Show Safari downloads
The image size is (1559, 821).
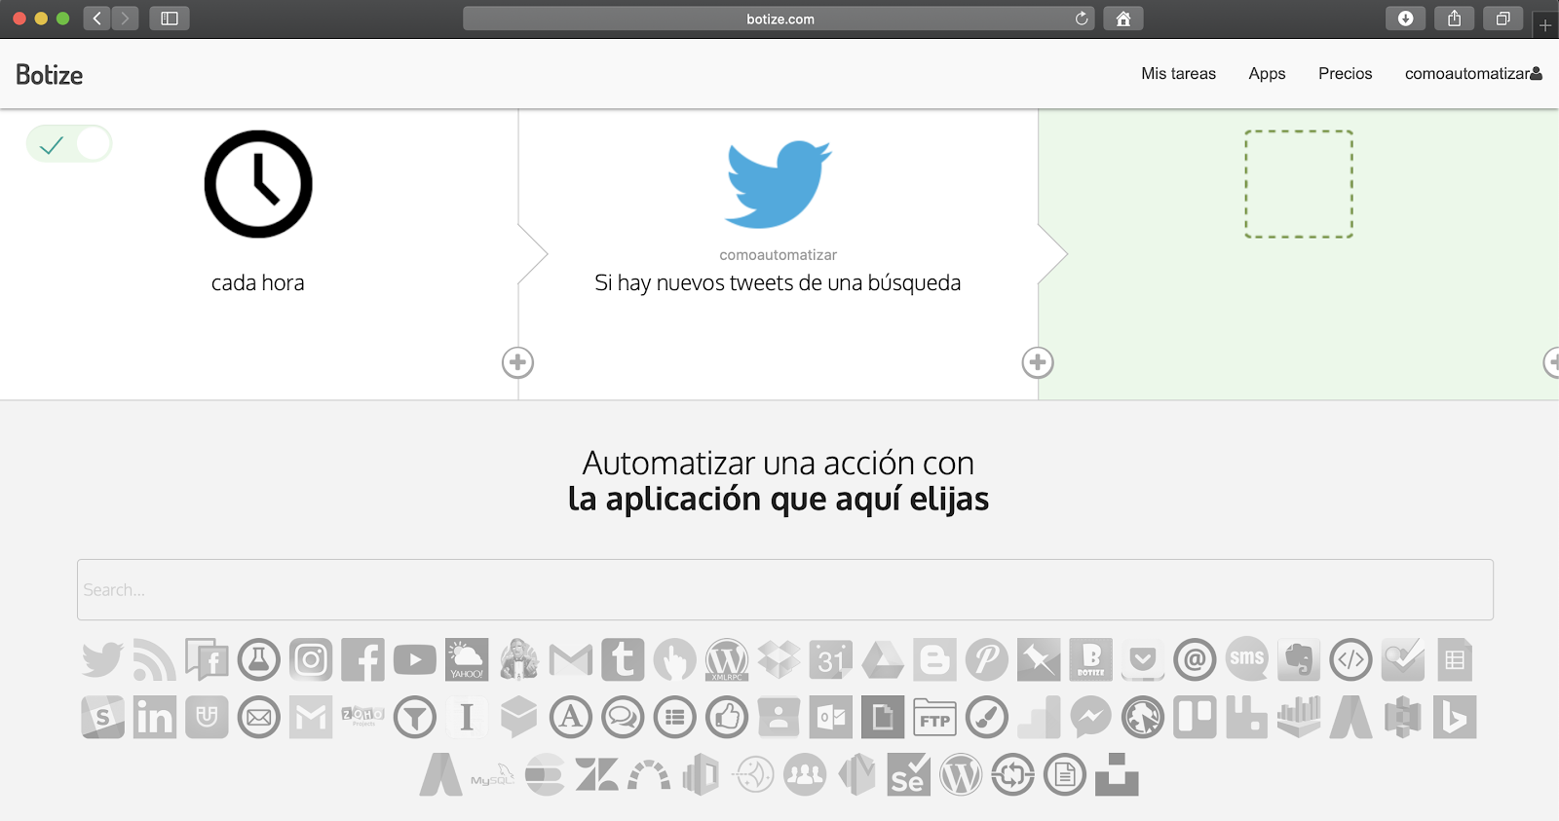tap(1405, 19)
